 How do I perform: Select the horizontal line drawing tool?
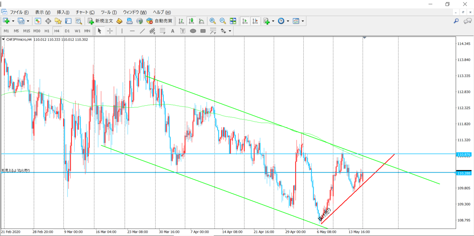[132, 31]
